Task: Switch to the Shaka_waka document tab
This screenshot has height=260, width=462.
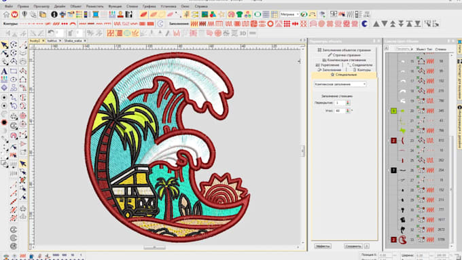Action: point(73,41)
